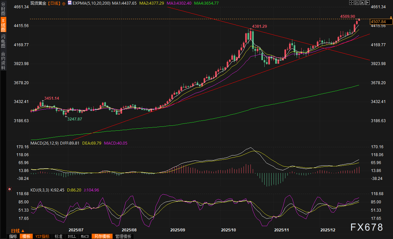Select the 闪电图 side tab
Screen dimensions: 393x239
point(3,41)
